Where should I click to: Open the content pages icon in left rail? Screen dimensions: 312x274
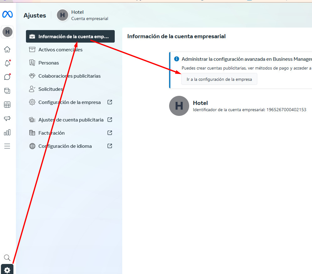7,91
